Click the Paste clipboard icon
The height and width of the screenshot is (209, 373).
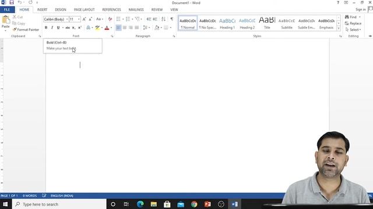5,20
